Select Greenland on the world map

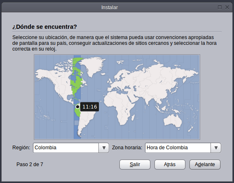pos(93,65)
